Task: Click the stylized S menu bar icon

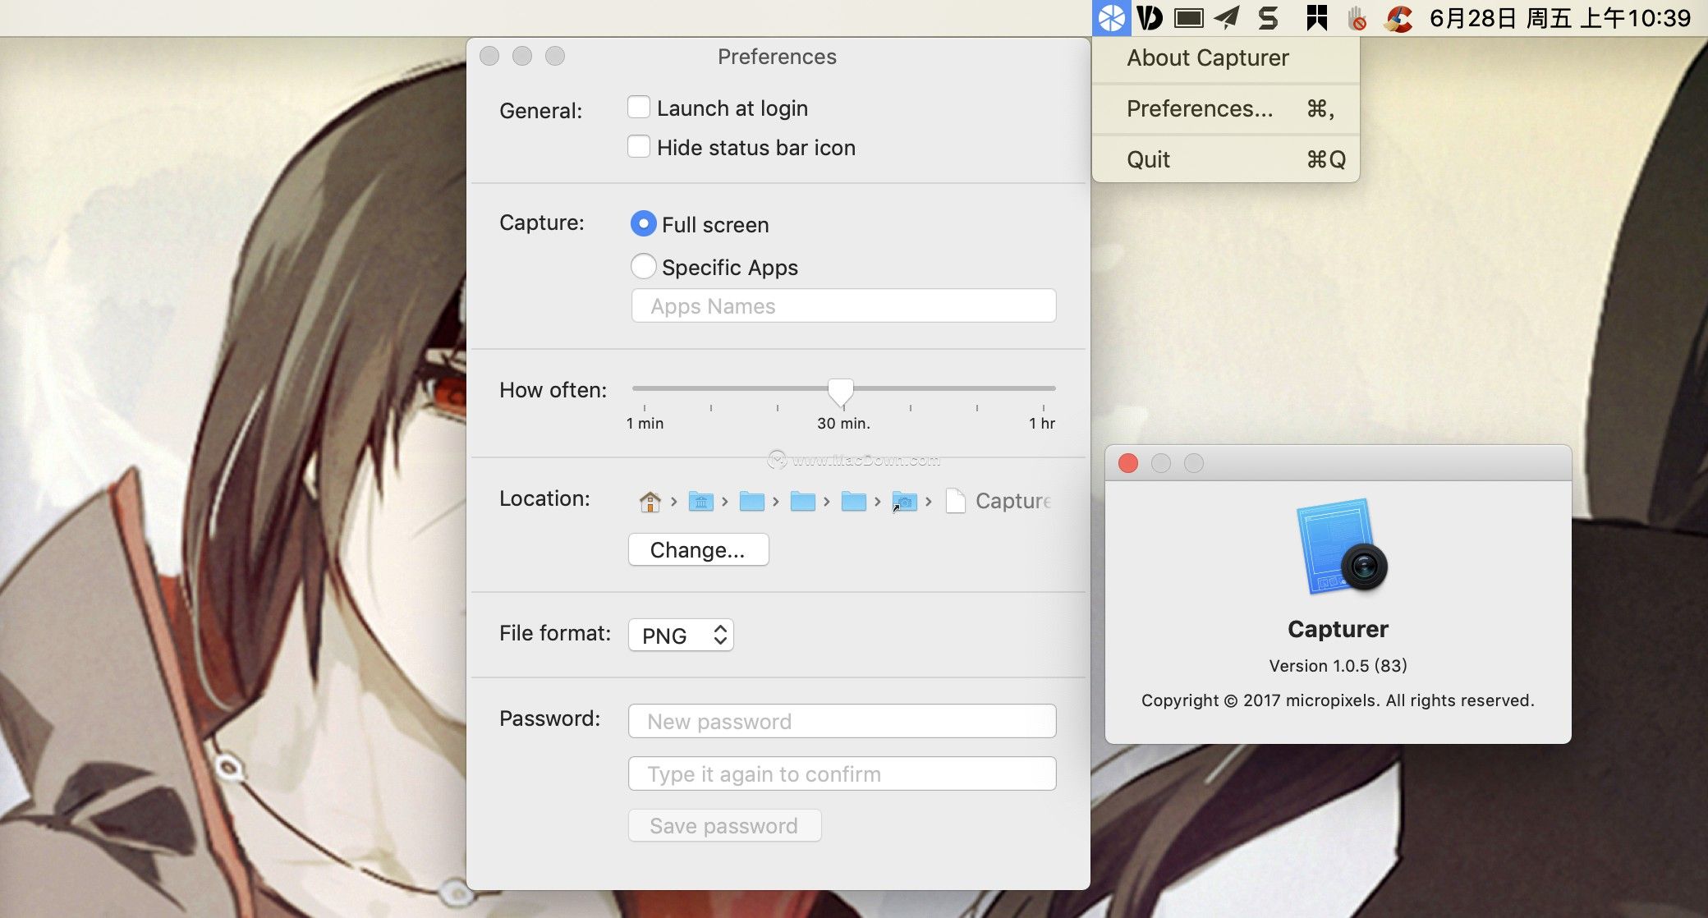Action: pyautogui.click(x=1268, y=18)
